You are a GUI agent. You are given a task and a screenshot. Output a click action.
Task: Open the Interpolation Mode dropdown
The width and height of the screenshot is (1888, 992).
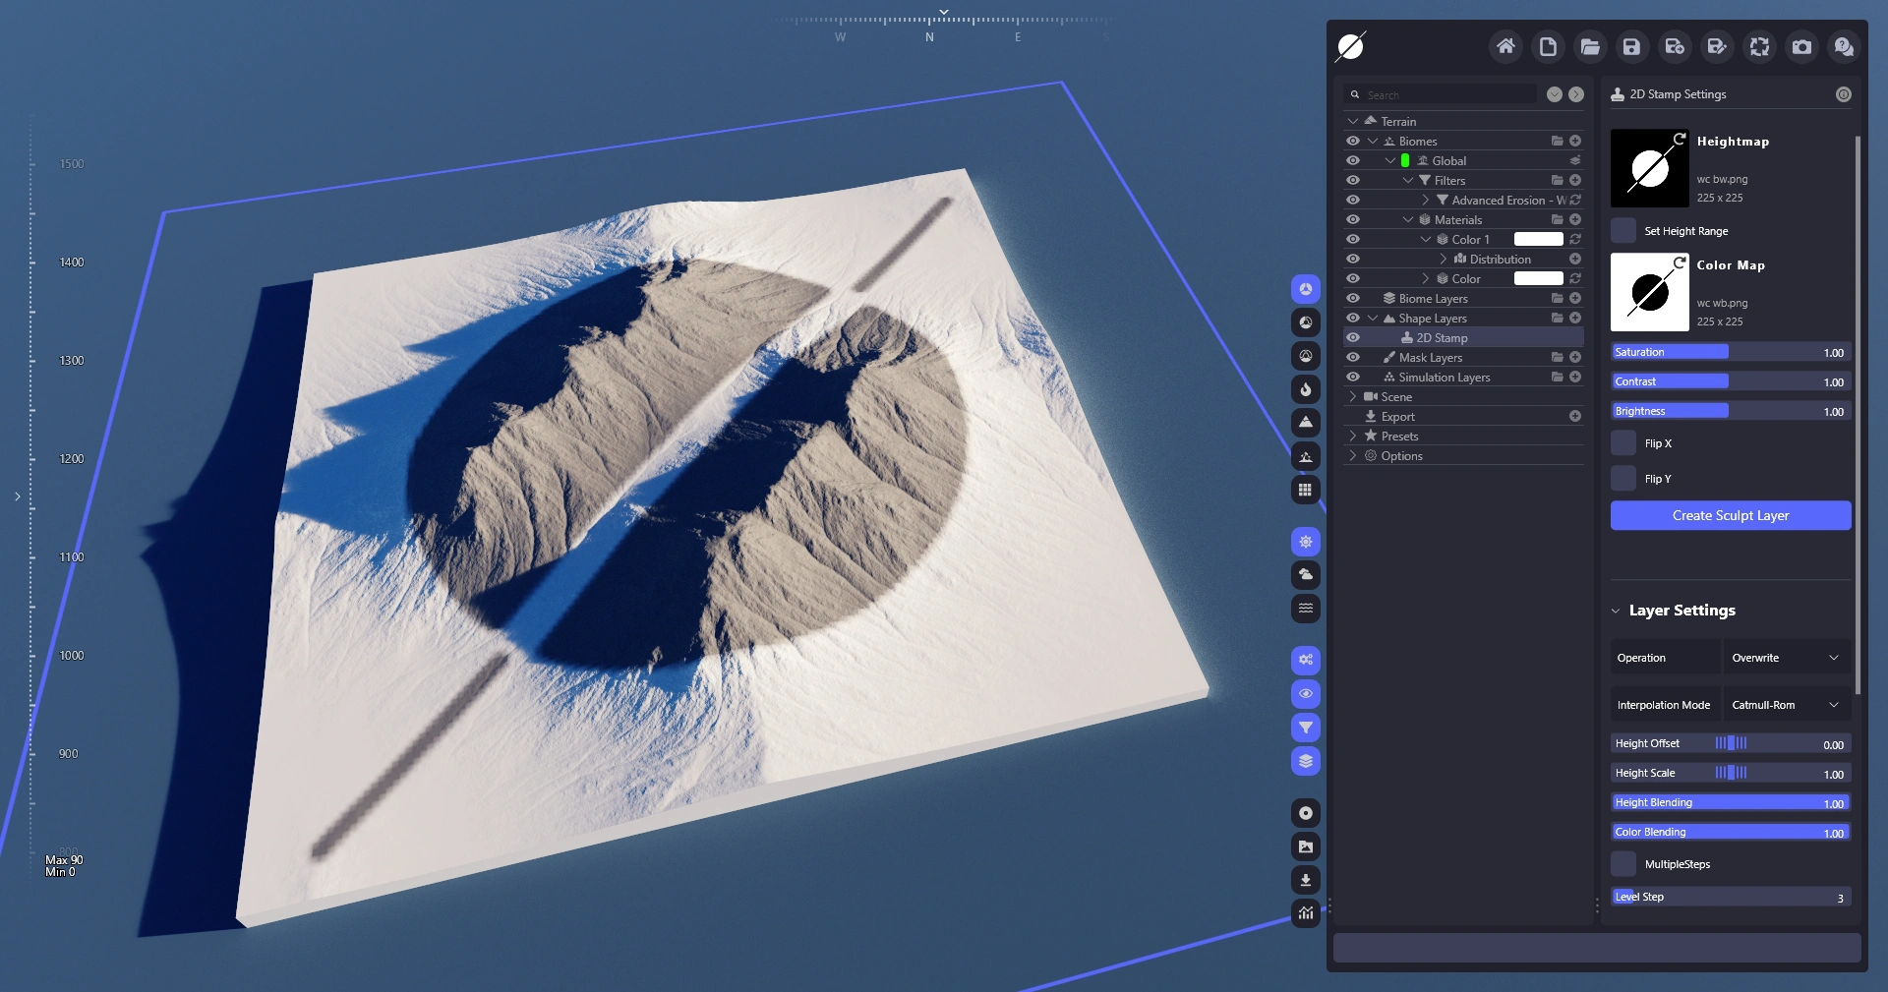[x=1785, y=705]
